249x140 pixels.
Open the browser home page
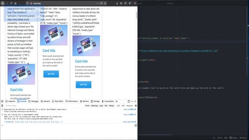(16, 3)
